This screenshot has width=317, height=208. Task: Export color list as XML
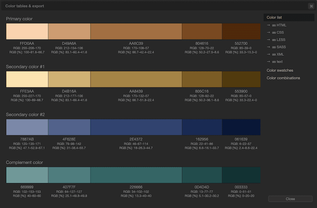tap(278, 54)
